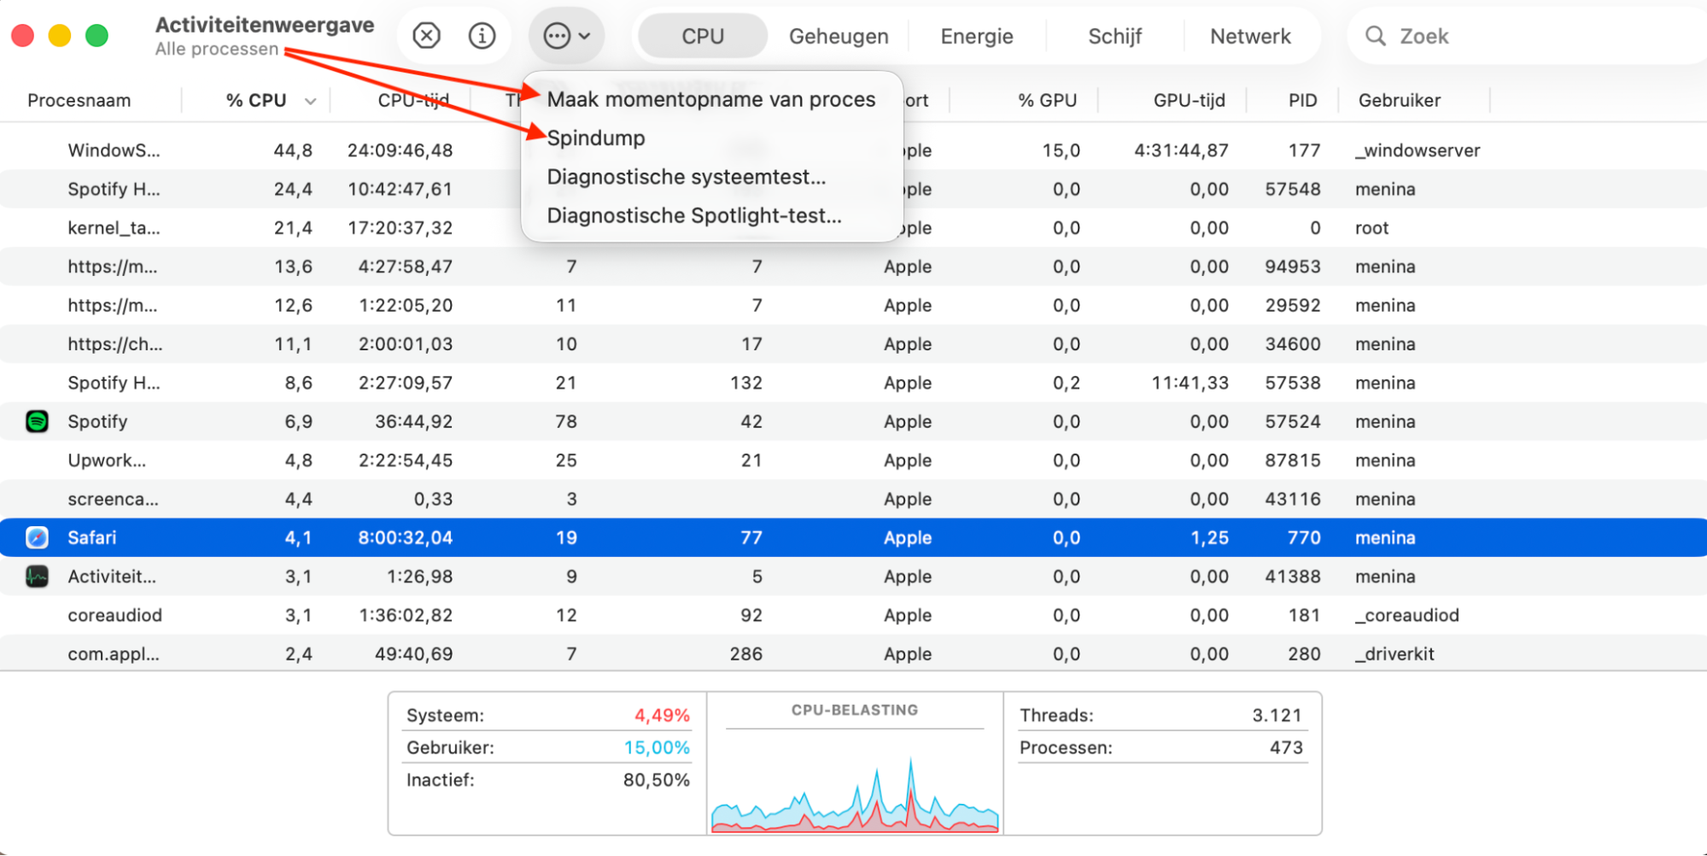Click the magnifying glass in the Zoek field
Image resolution: width=1707 pixels, height=856 pixels.
(x=1375, y=36)
